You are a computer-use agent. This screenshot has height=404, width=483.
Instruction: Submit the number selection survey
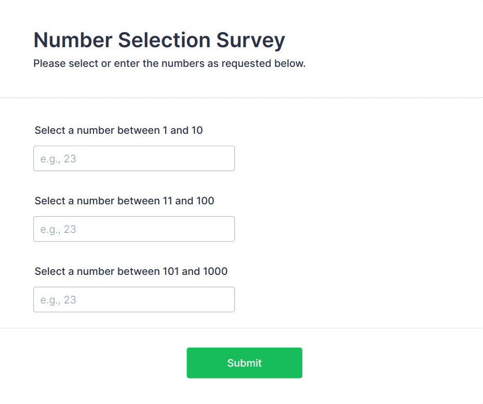(244, 363)
